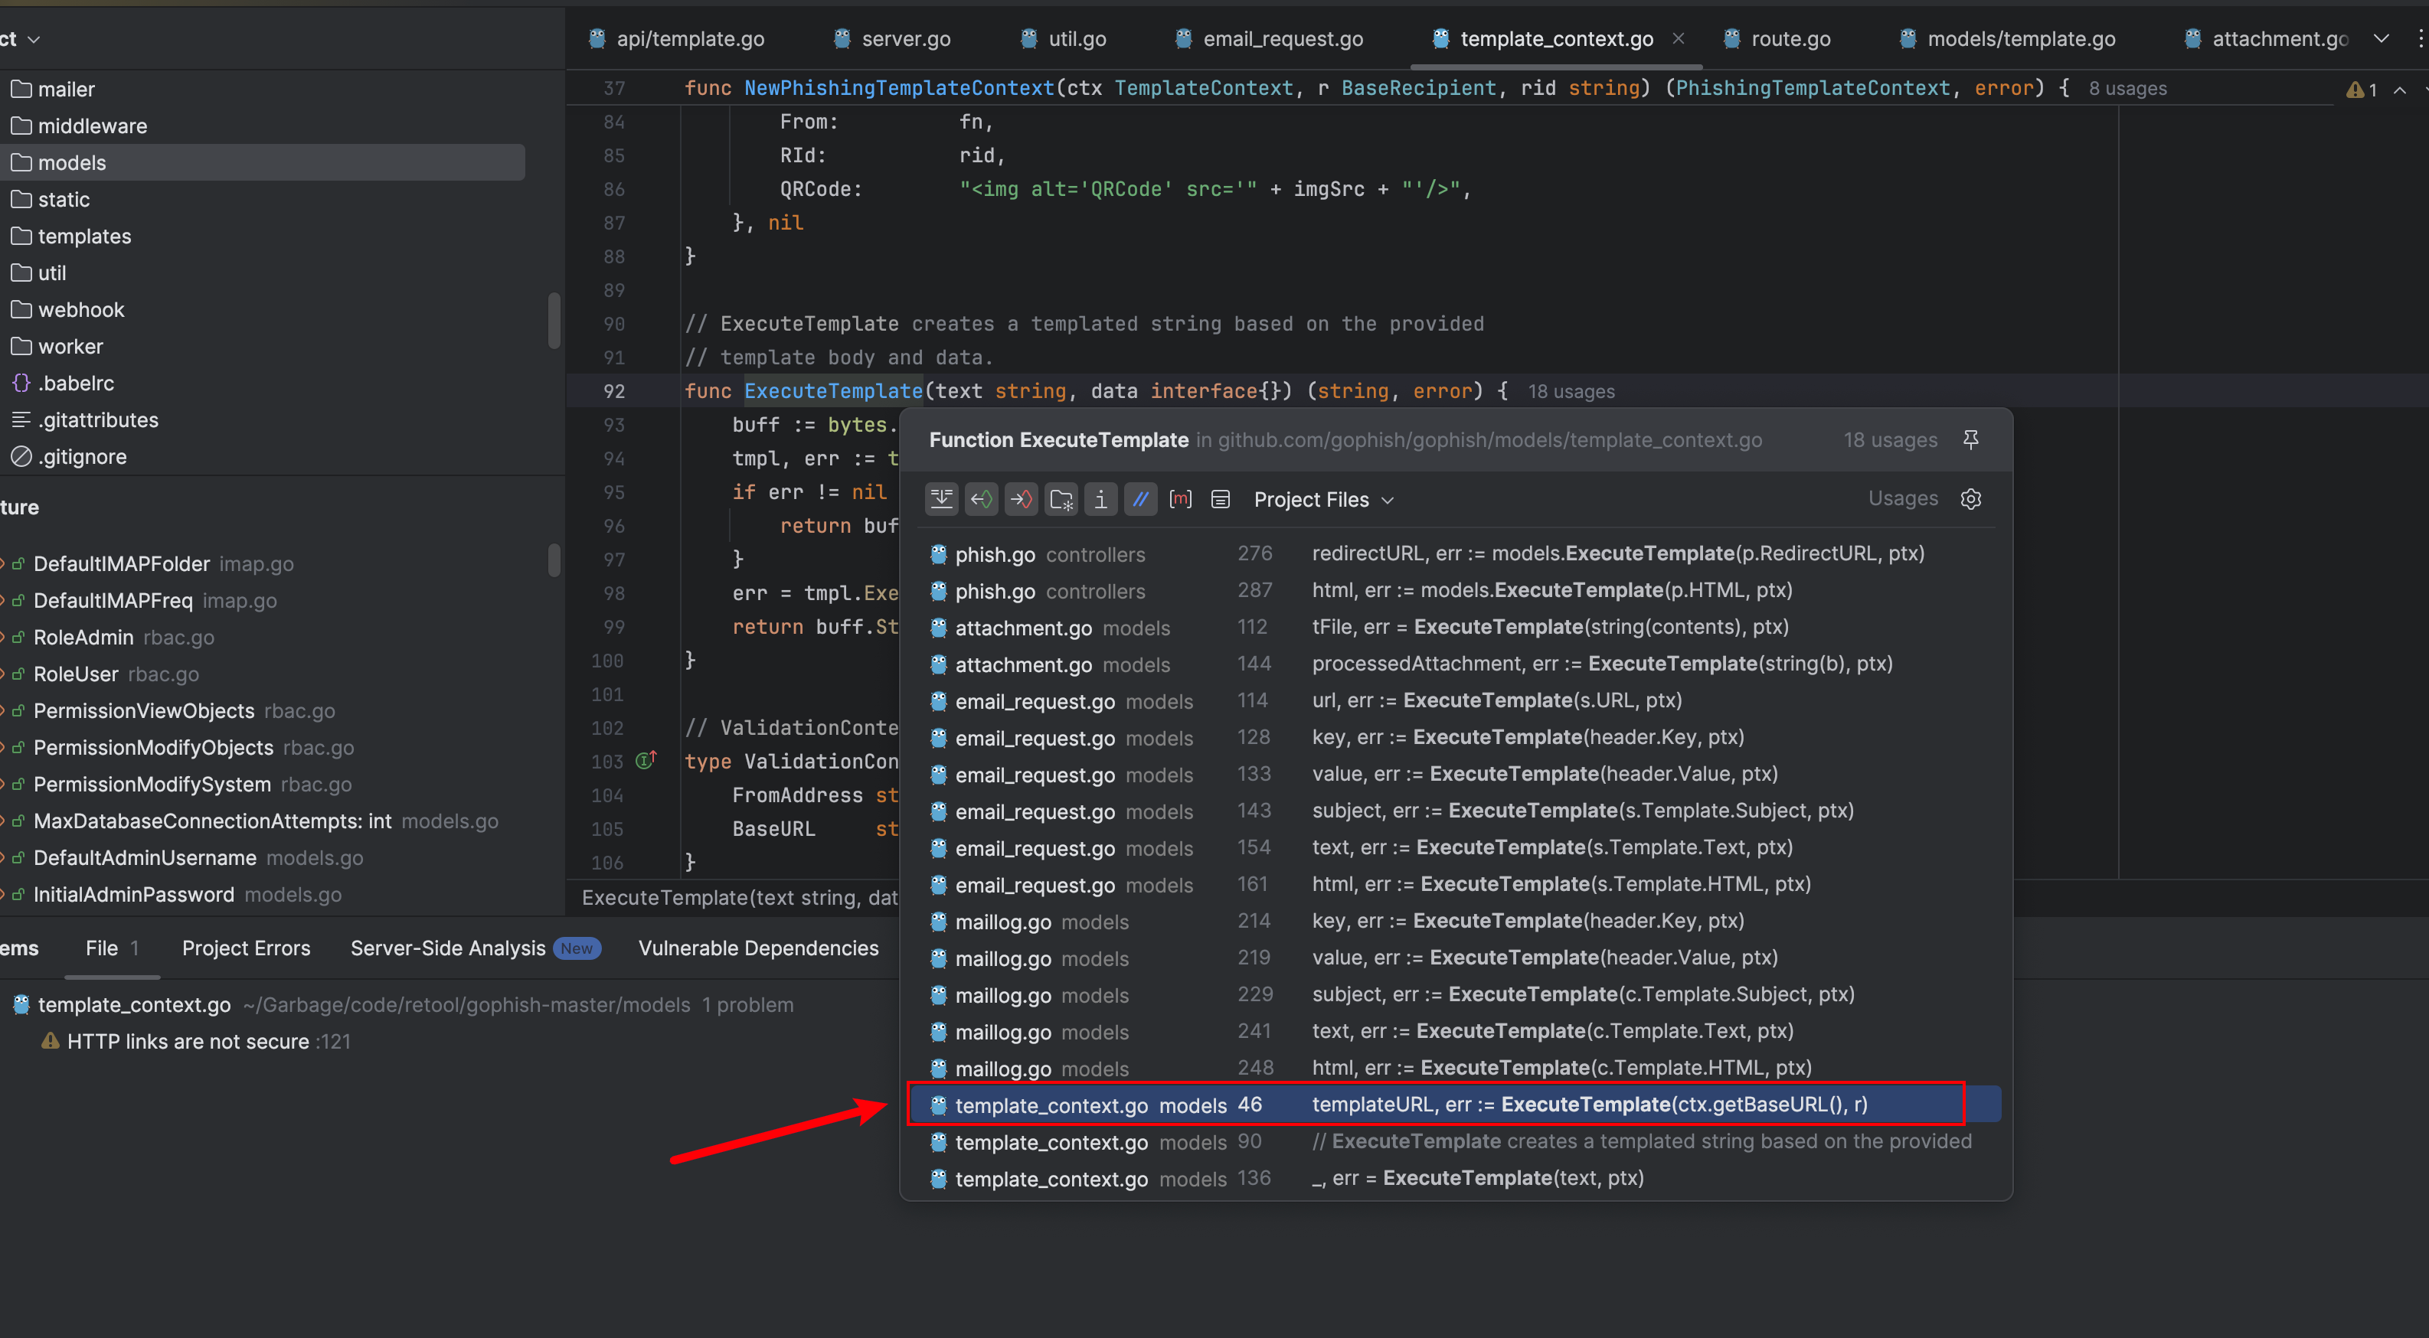The height and width of the screenshot is (1338, 2429).
Task: Click the ExecuteTemplate breadcrumb below the editor
Action: coord(739,897)
